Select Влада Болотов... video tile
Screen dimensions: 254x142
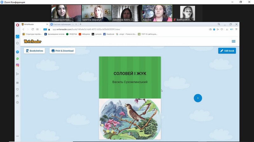(66, 13)
